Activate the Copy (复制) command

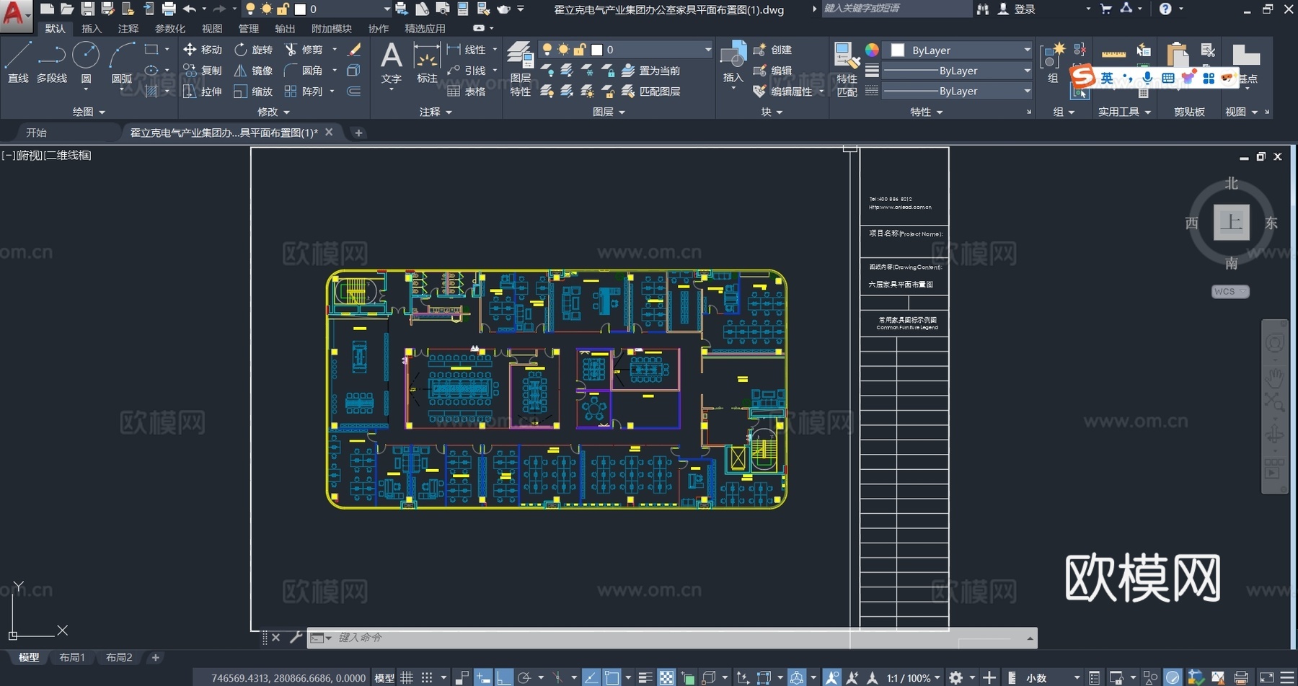(x=203, y=71)
